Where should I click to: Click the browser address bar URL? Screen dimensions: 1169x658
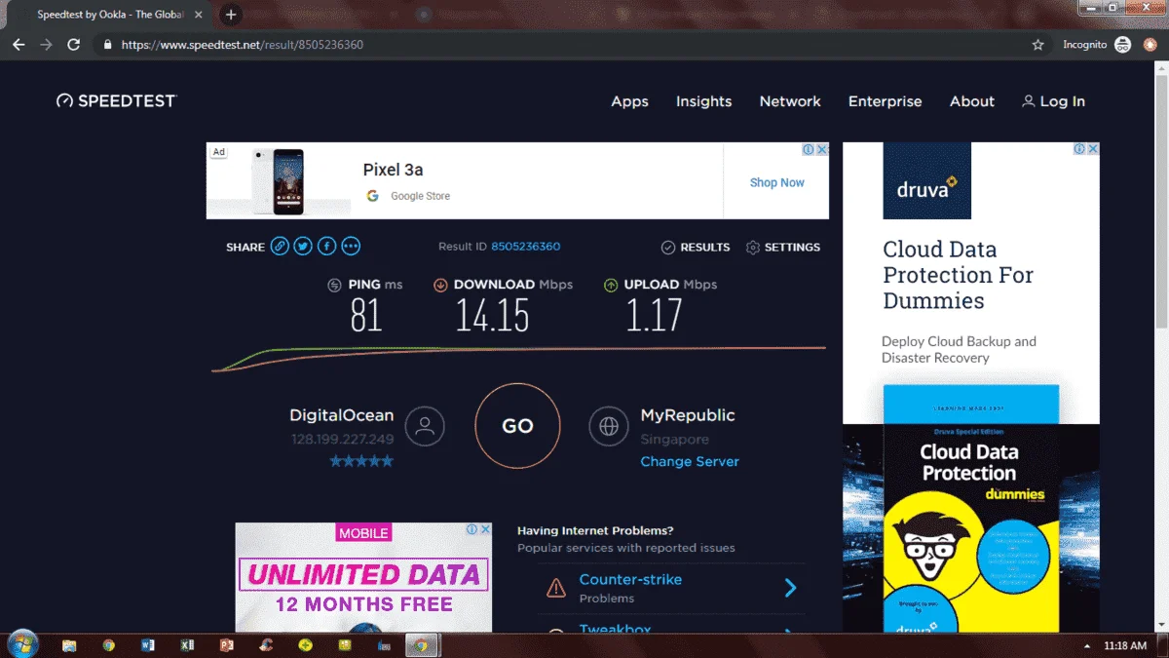click(x=243, y=45)
